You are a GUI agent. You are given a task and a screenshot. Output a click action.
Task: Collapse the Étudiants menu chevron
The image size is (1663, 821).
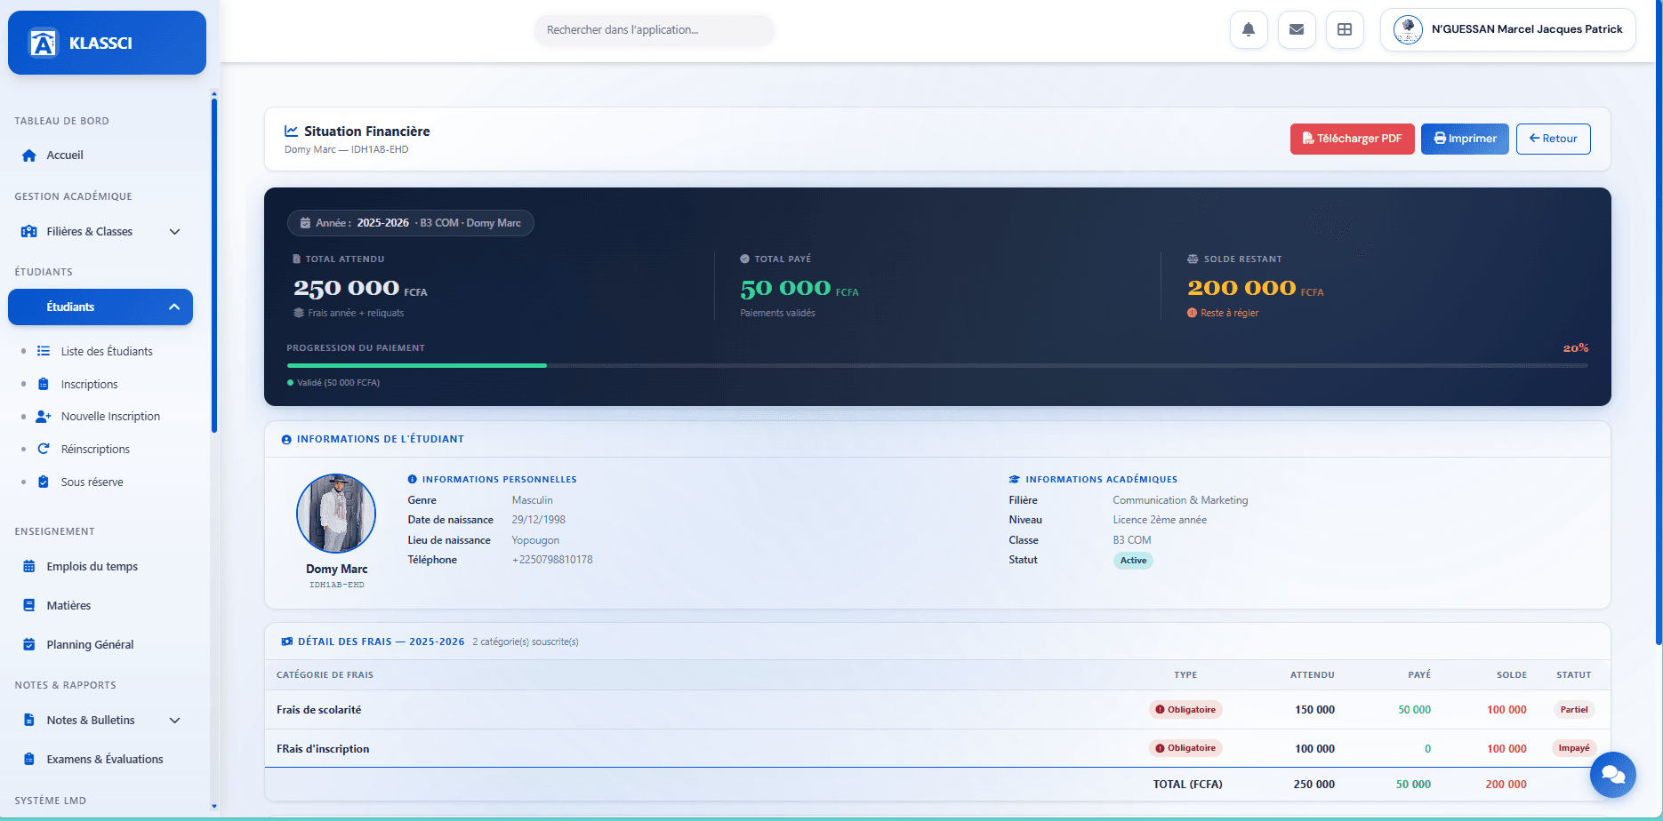point(174,307)
